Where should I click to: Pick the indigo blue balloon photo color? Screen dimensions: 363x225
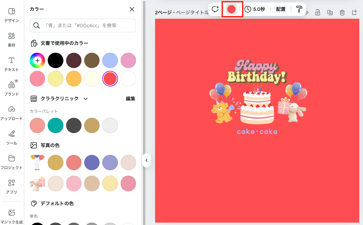coord(92,163)
